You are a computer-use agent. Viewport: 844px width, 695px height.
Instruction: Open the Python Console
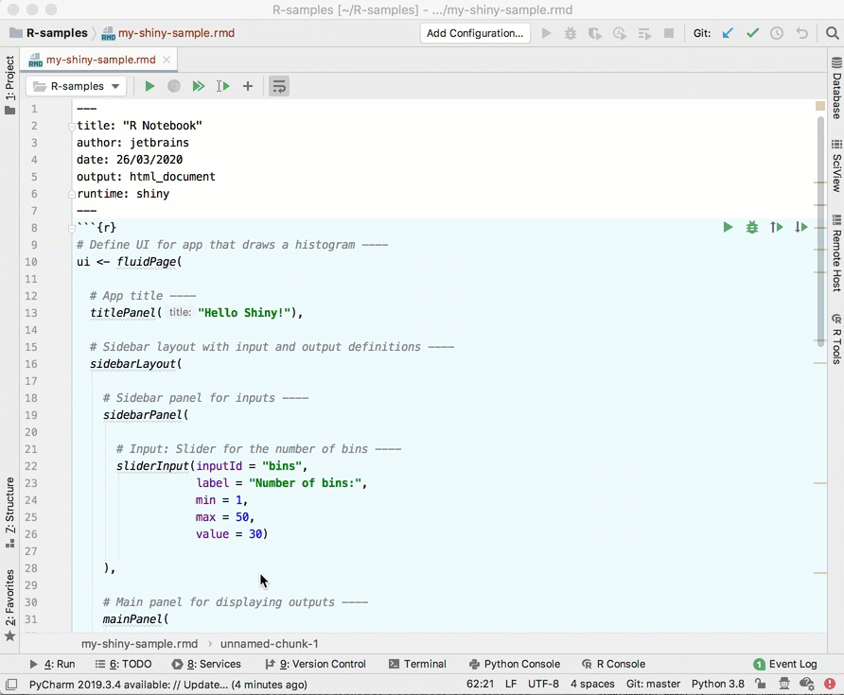pyautogui.click(x=515, y=664)
